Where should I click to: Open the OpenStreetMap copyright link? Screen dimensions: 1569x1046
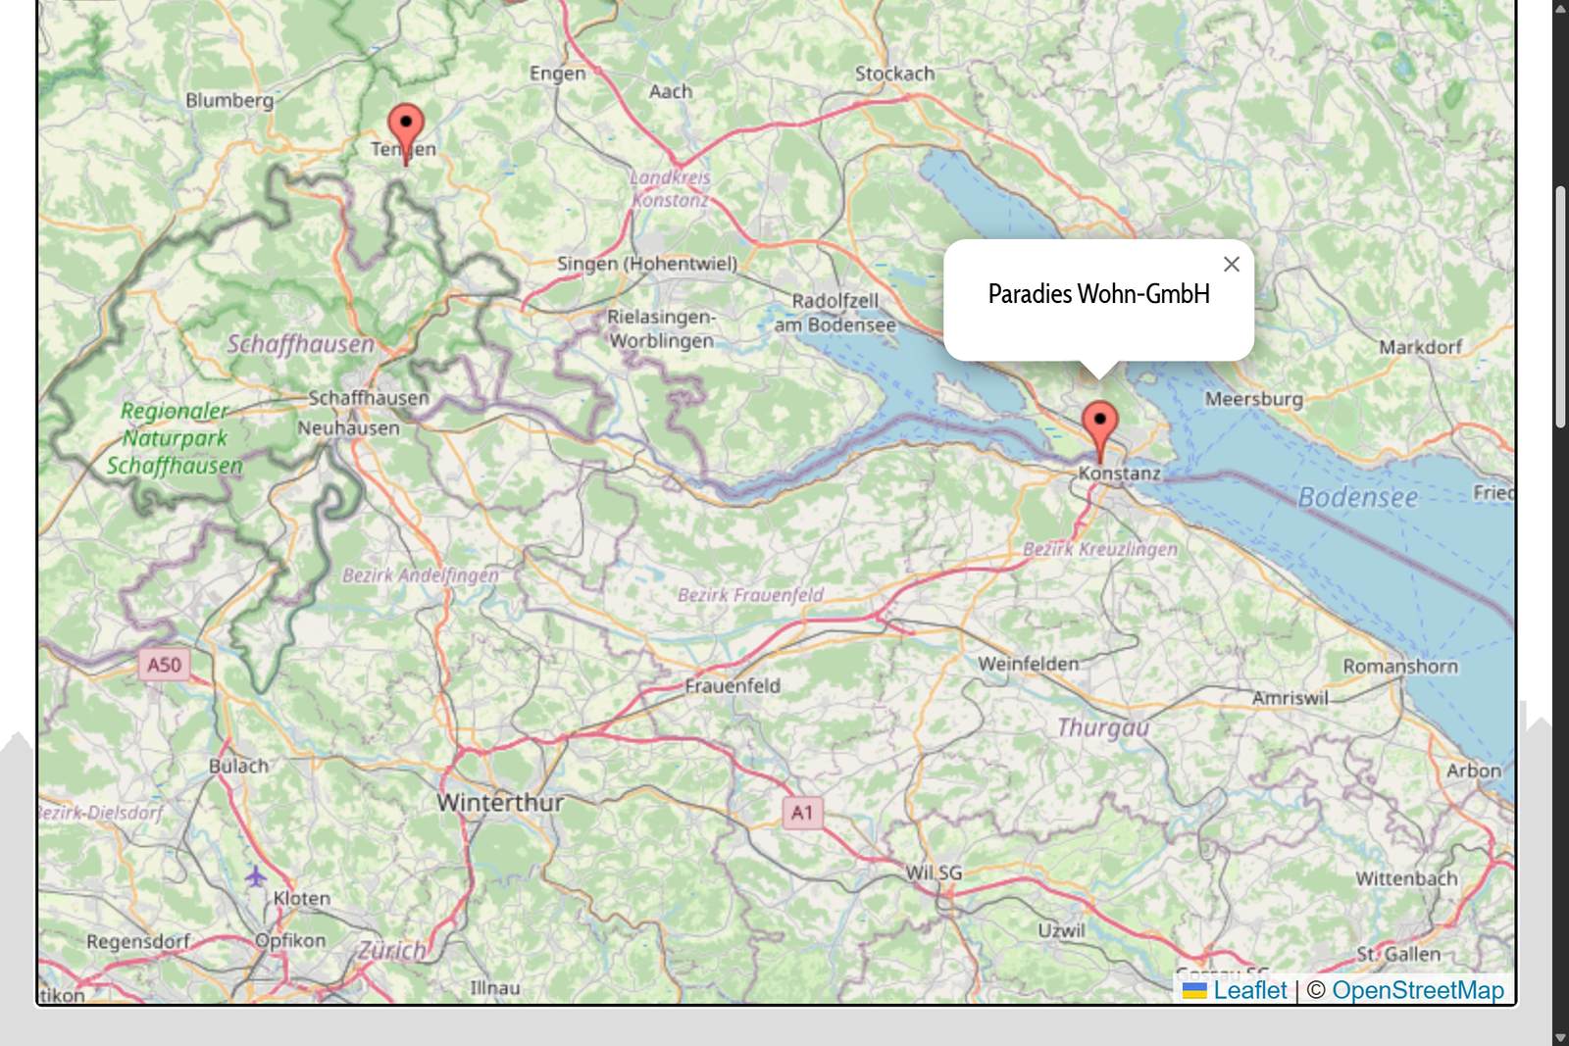(1417, 991)
